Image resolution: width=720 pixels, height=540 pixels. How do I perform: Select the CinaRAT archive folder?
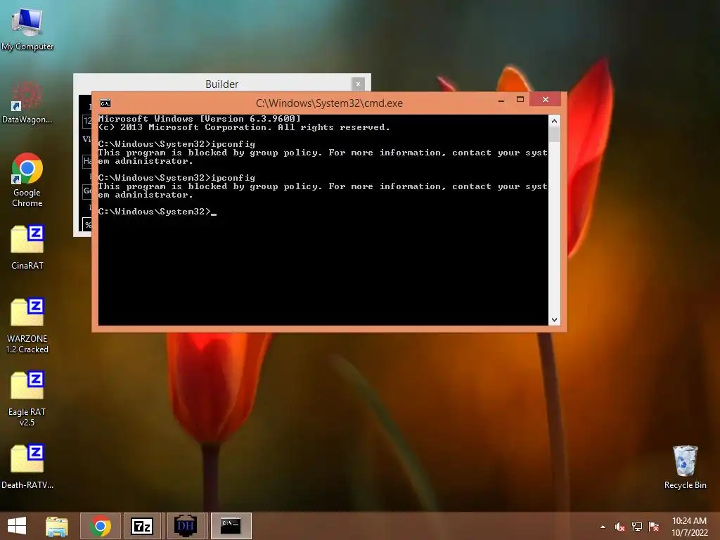(x=27, y=247)
